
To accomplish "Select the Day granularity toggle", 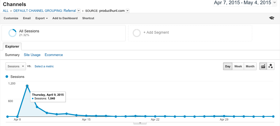I will tap(228, 66).
